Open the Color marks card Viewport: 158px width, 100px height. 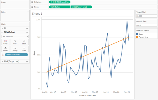(x=6, y=42)
